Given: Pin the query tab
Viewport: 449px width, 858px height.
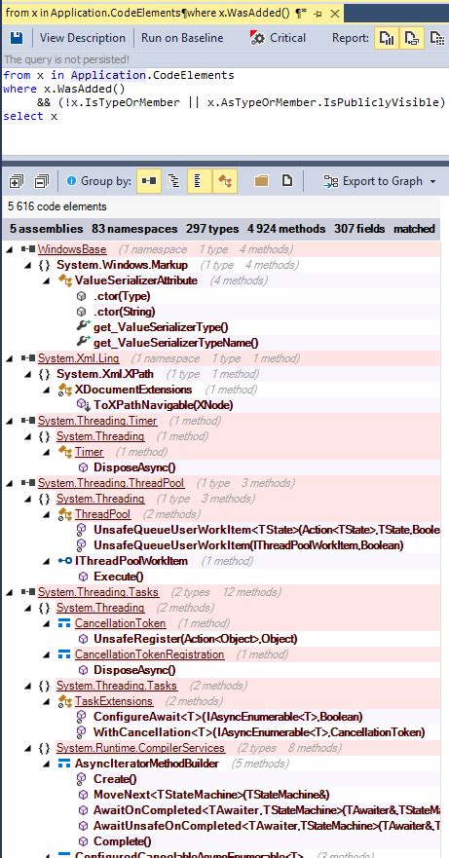Looking at the screenshot, I should pyautogui.click(x=318, y=14).
